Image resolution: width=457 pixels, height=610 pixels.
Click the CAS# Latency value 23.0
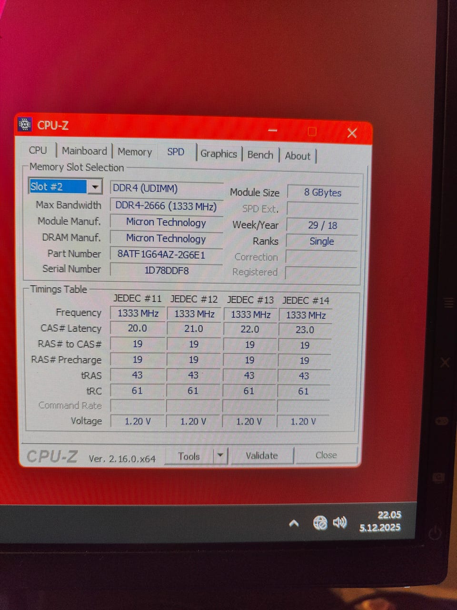305,330
